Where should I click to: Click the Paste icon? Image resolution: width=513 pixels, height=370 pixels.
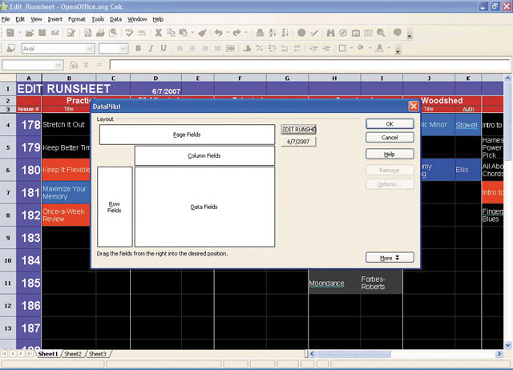(184, 33)
